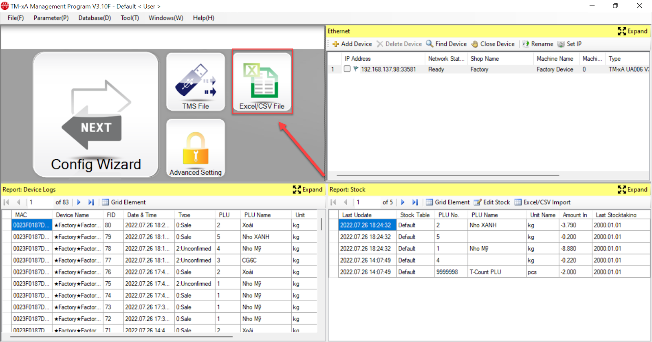The height and width of the screenshot is (342, 652).
Task: Click the Device Logs horizontal scrollbar
Action: [x=122, y=337]
